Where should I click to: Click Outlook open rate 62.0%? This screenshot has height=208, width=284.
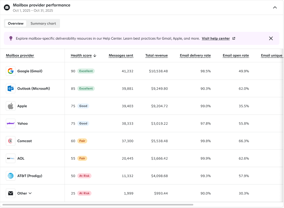pos(244,89)
